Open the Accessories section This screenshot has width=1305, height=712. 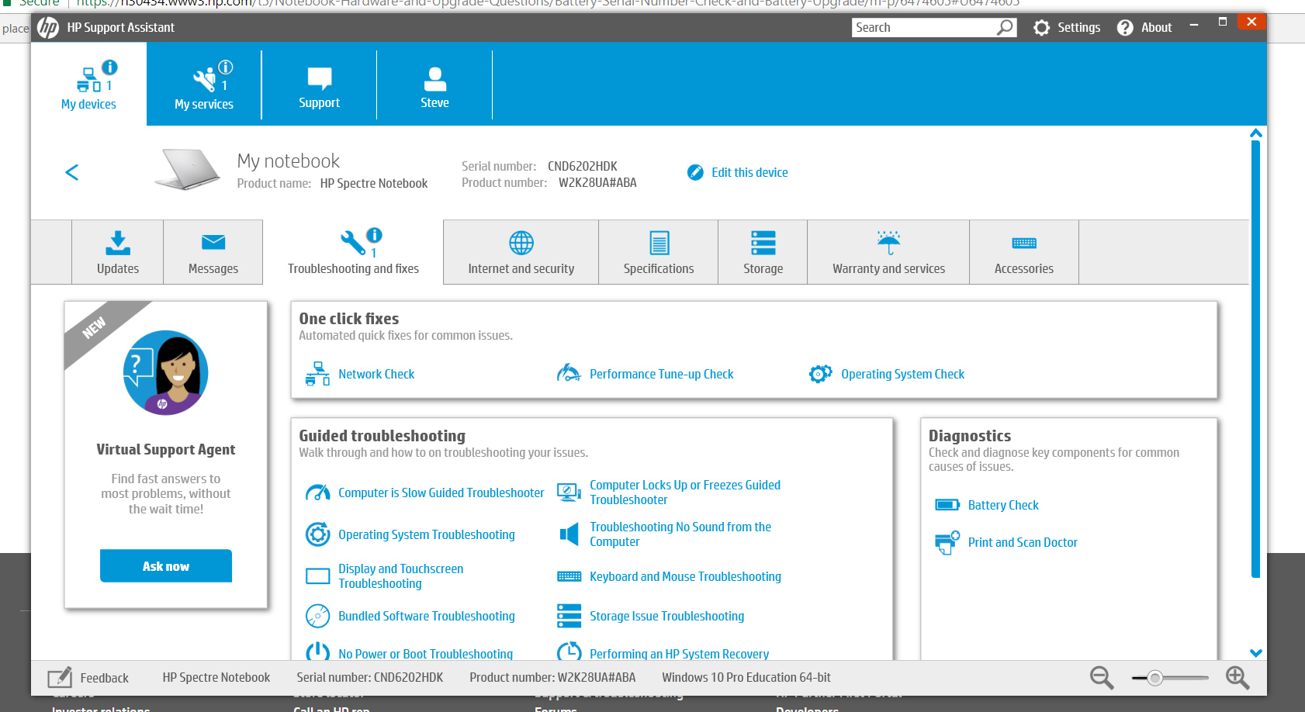point(1024,252)
